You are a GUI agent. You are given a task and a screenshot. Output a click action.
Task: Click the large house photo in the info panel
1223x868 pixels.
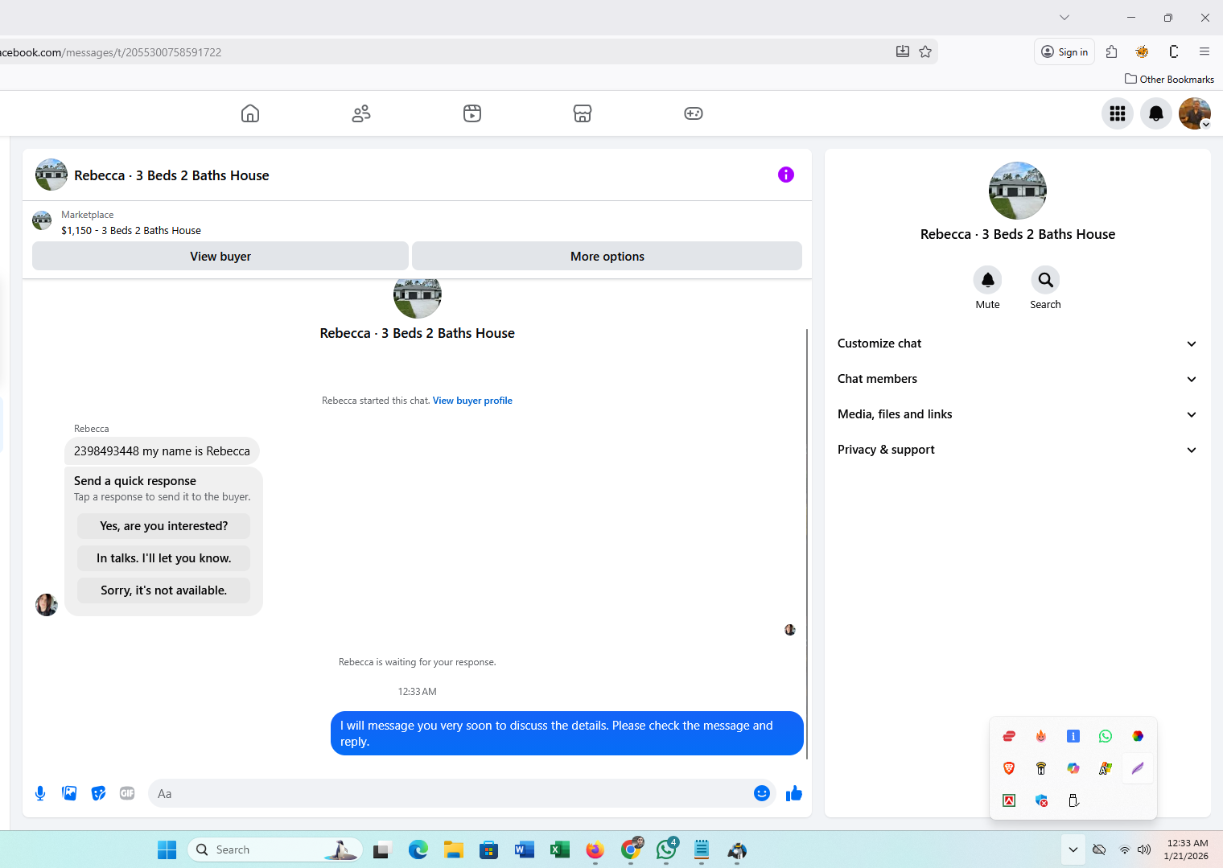pyautogui.click(x=1018, y=191)
